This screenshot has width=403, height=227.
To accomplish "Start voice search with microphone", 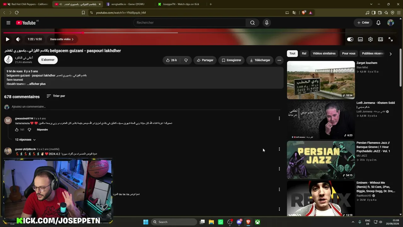I will tap(267, 23).
